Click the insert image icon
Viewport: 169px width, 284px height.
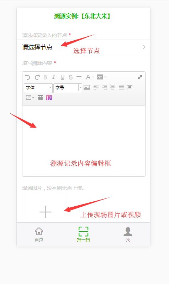(x=87, y=88)
